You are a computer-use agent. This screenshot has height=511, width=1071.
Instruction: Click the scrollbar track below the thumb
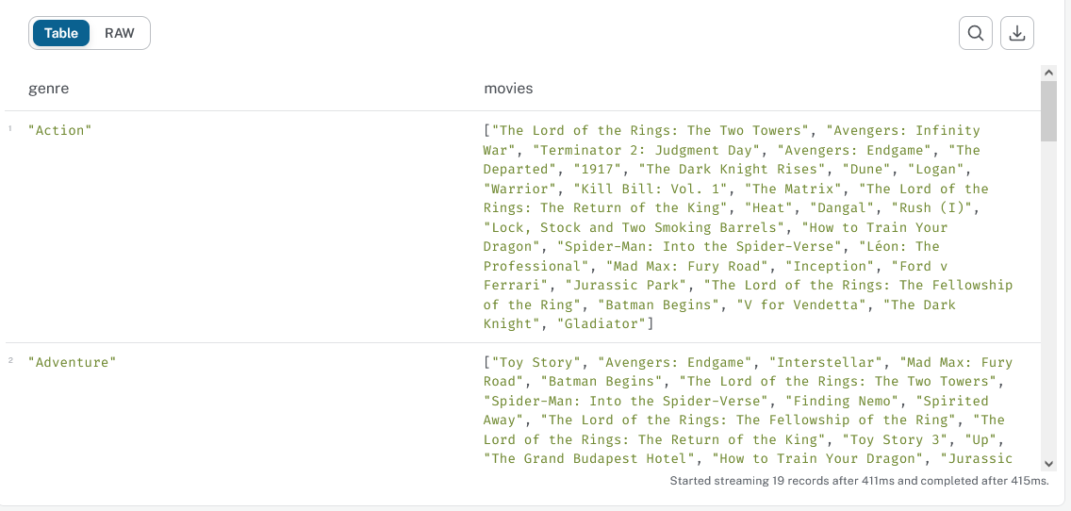[x=1048, y=301]
